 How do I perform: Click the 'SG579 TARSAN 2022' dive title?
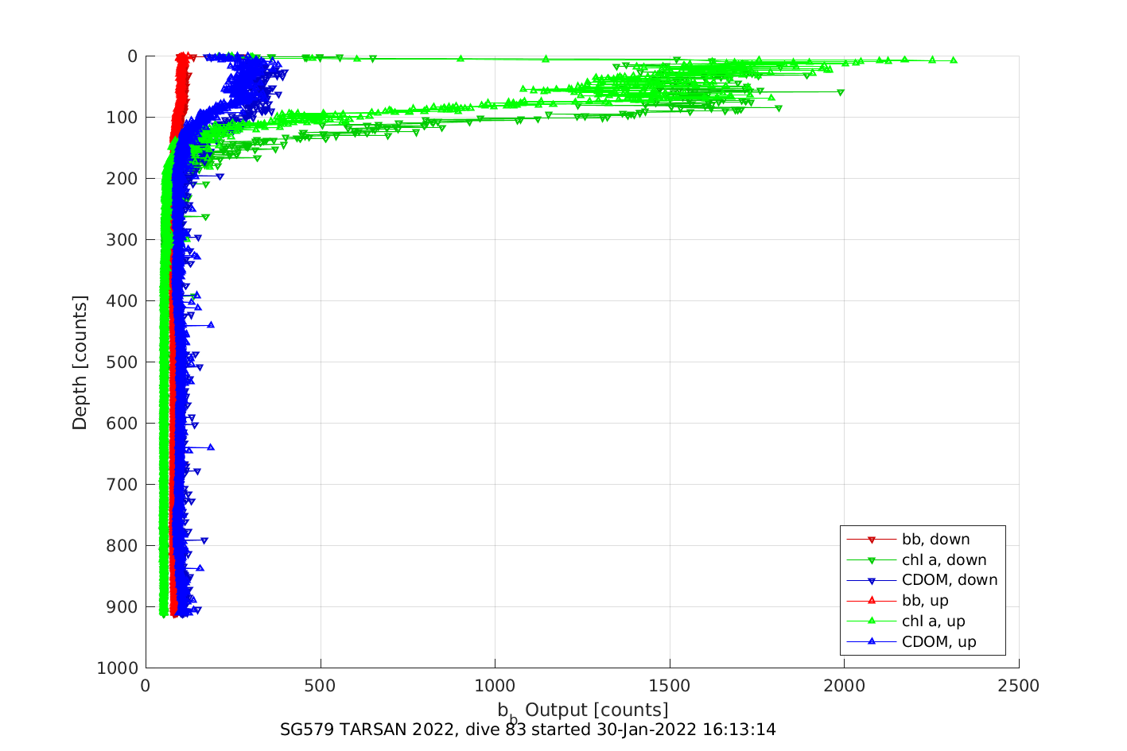tap(527, 730)
